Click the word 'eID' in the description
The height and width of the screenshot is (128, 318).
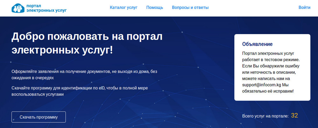114,88
